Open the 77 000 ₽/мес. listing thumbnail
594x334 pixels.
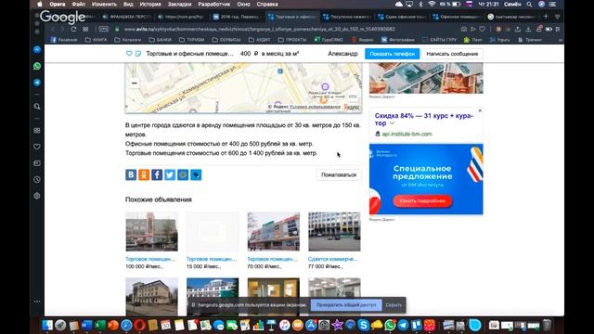pos(334,231)
